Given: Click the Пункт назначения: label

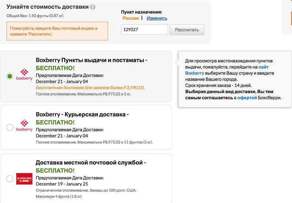Looking at the screenshot, I should pos(142,12).
